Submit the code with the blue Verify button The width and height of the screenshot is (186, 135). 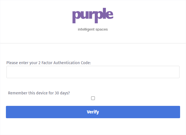93,112
